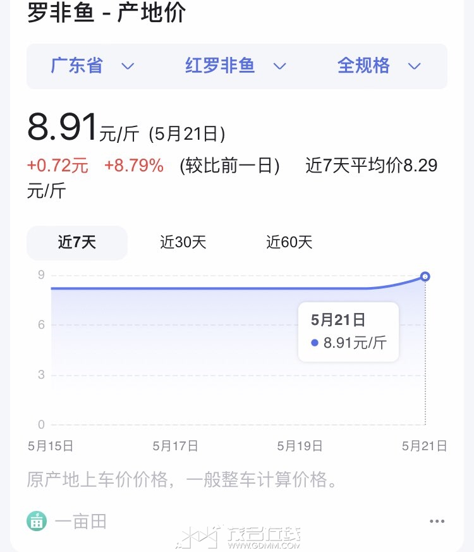Open the three-dot more options menu

[437, 522]
